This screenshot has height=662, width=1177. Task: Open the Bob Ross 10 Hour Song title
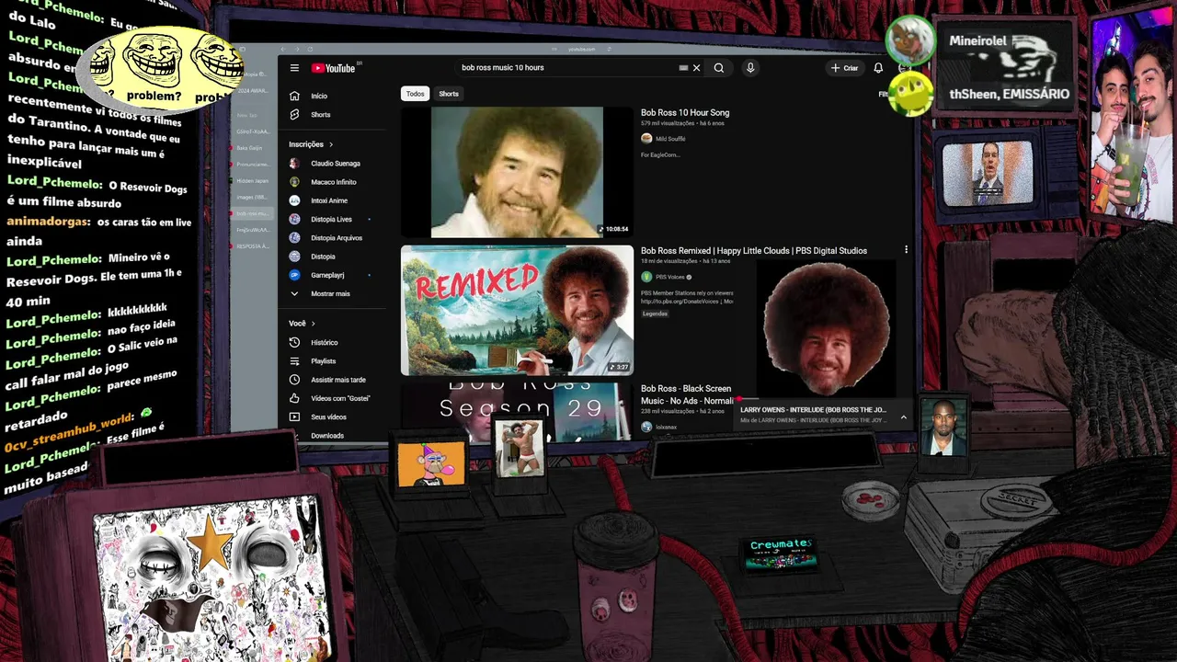[x=685, y=113]
